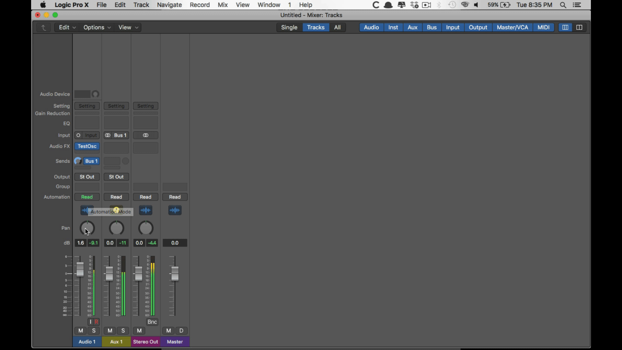Viewport: 622px width, 350px height.
Task: Toggle Aux channel strip filter
Action: (412, 28)
